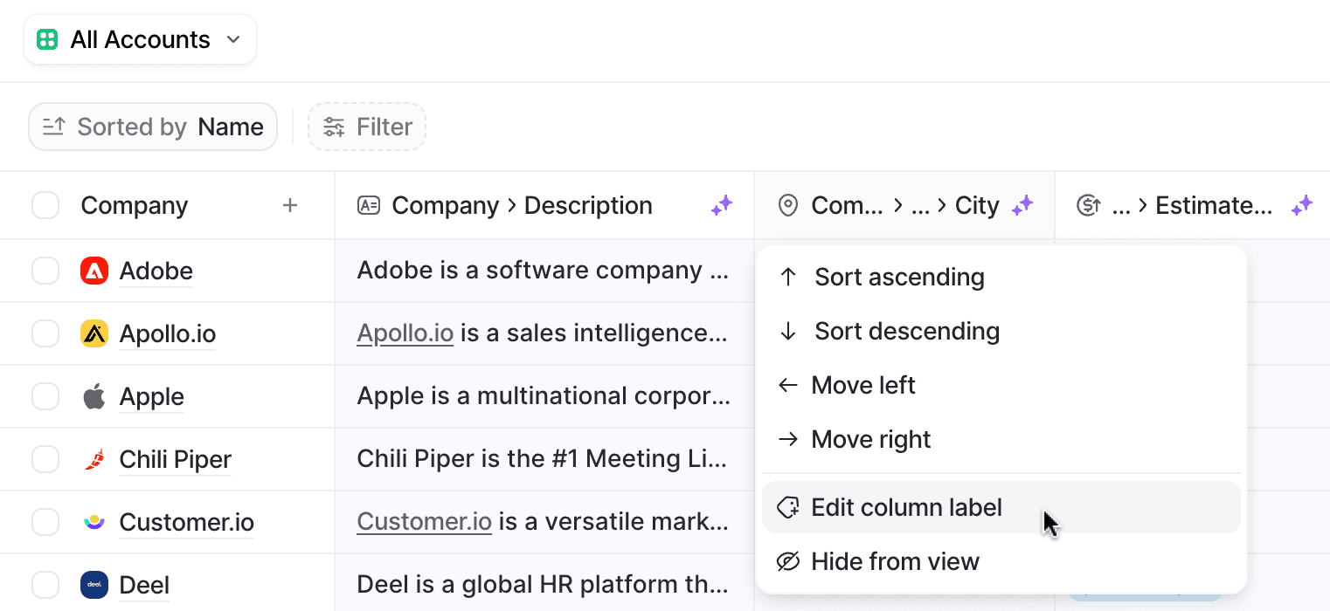Click the sparkle icon in City header
Image resolution: width=1330 pixels, height=611 pixels.
click(x=1022, y=205)
